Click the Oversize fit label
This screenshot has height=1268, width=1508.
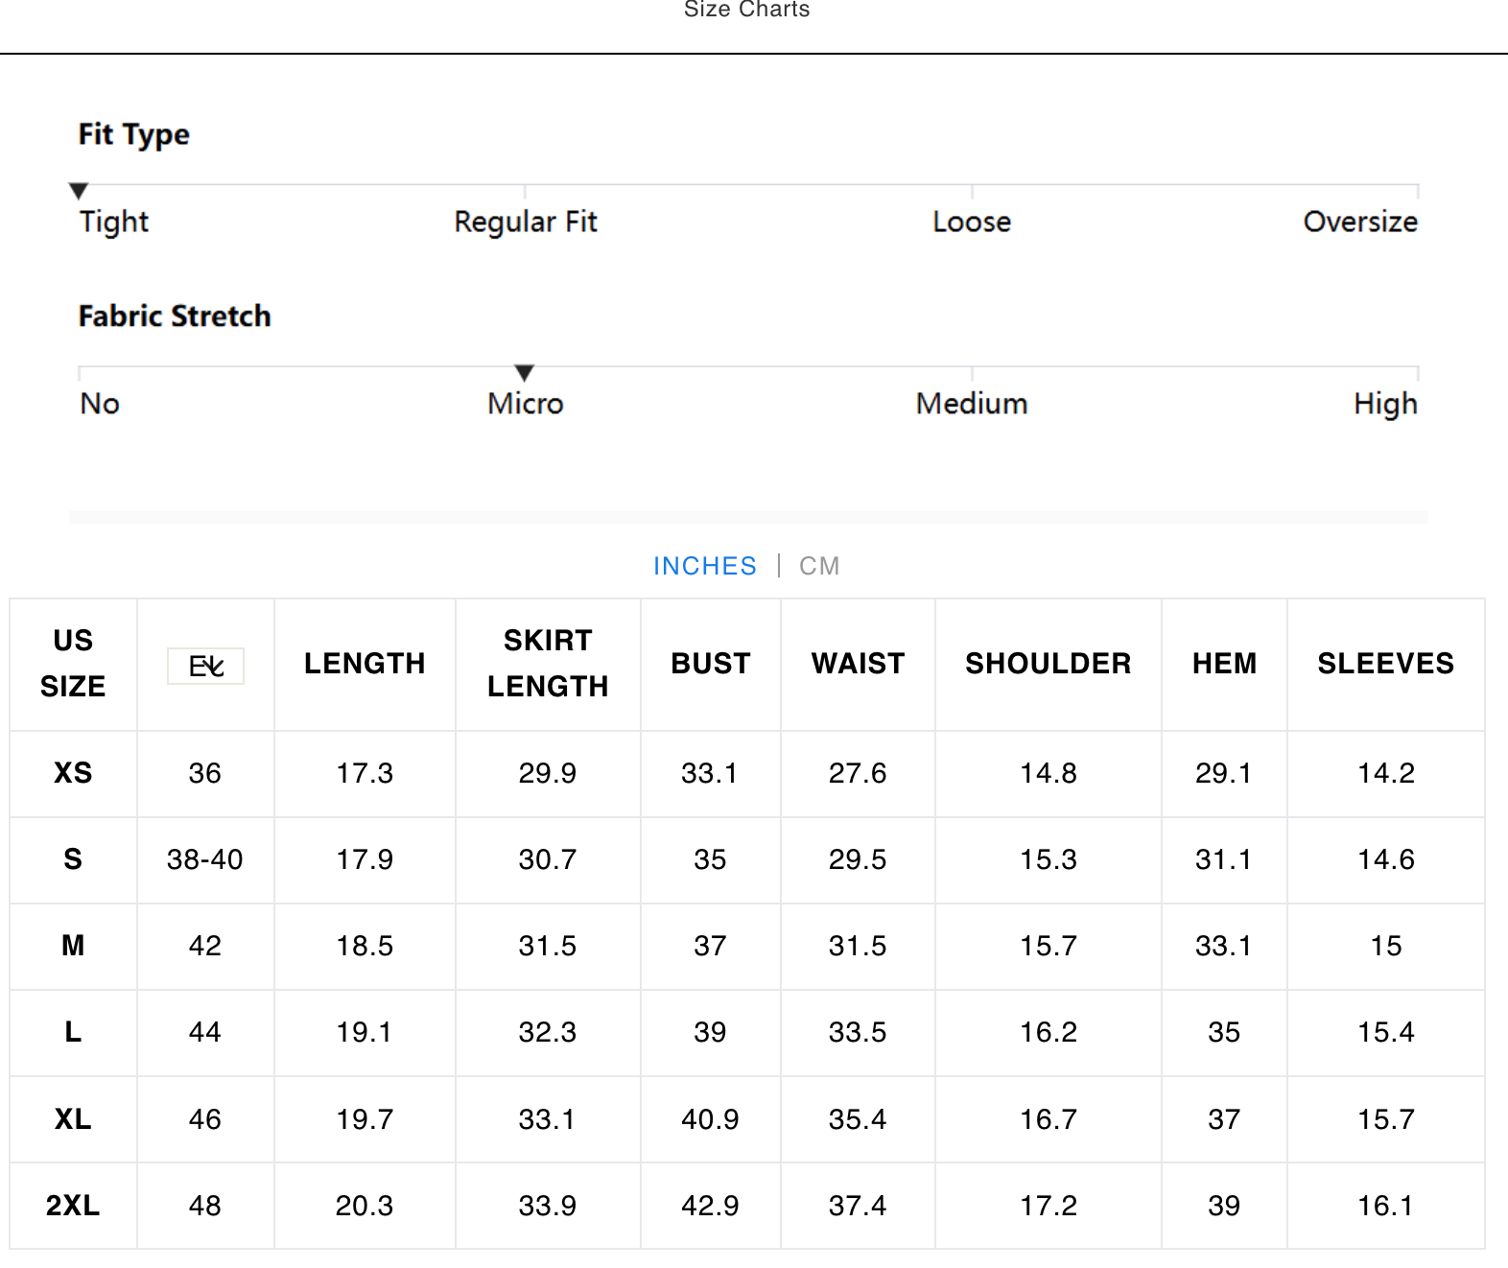point(1359,222)
